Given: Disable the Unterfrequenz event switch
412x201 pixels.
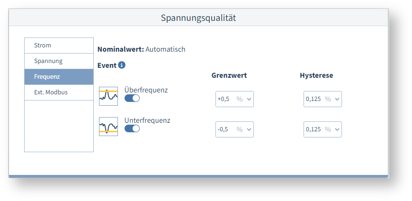Looking at the screenshot, I should (132, 128).
